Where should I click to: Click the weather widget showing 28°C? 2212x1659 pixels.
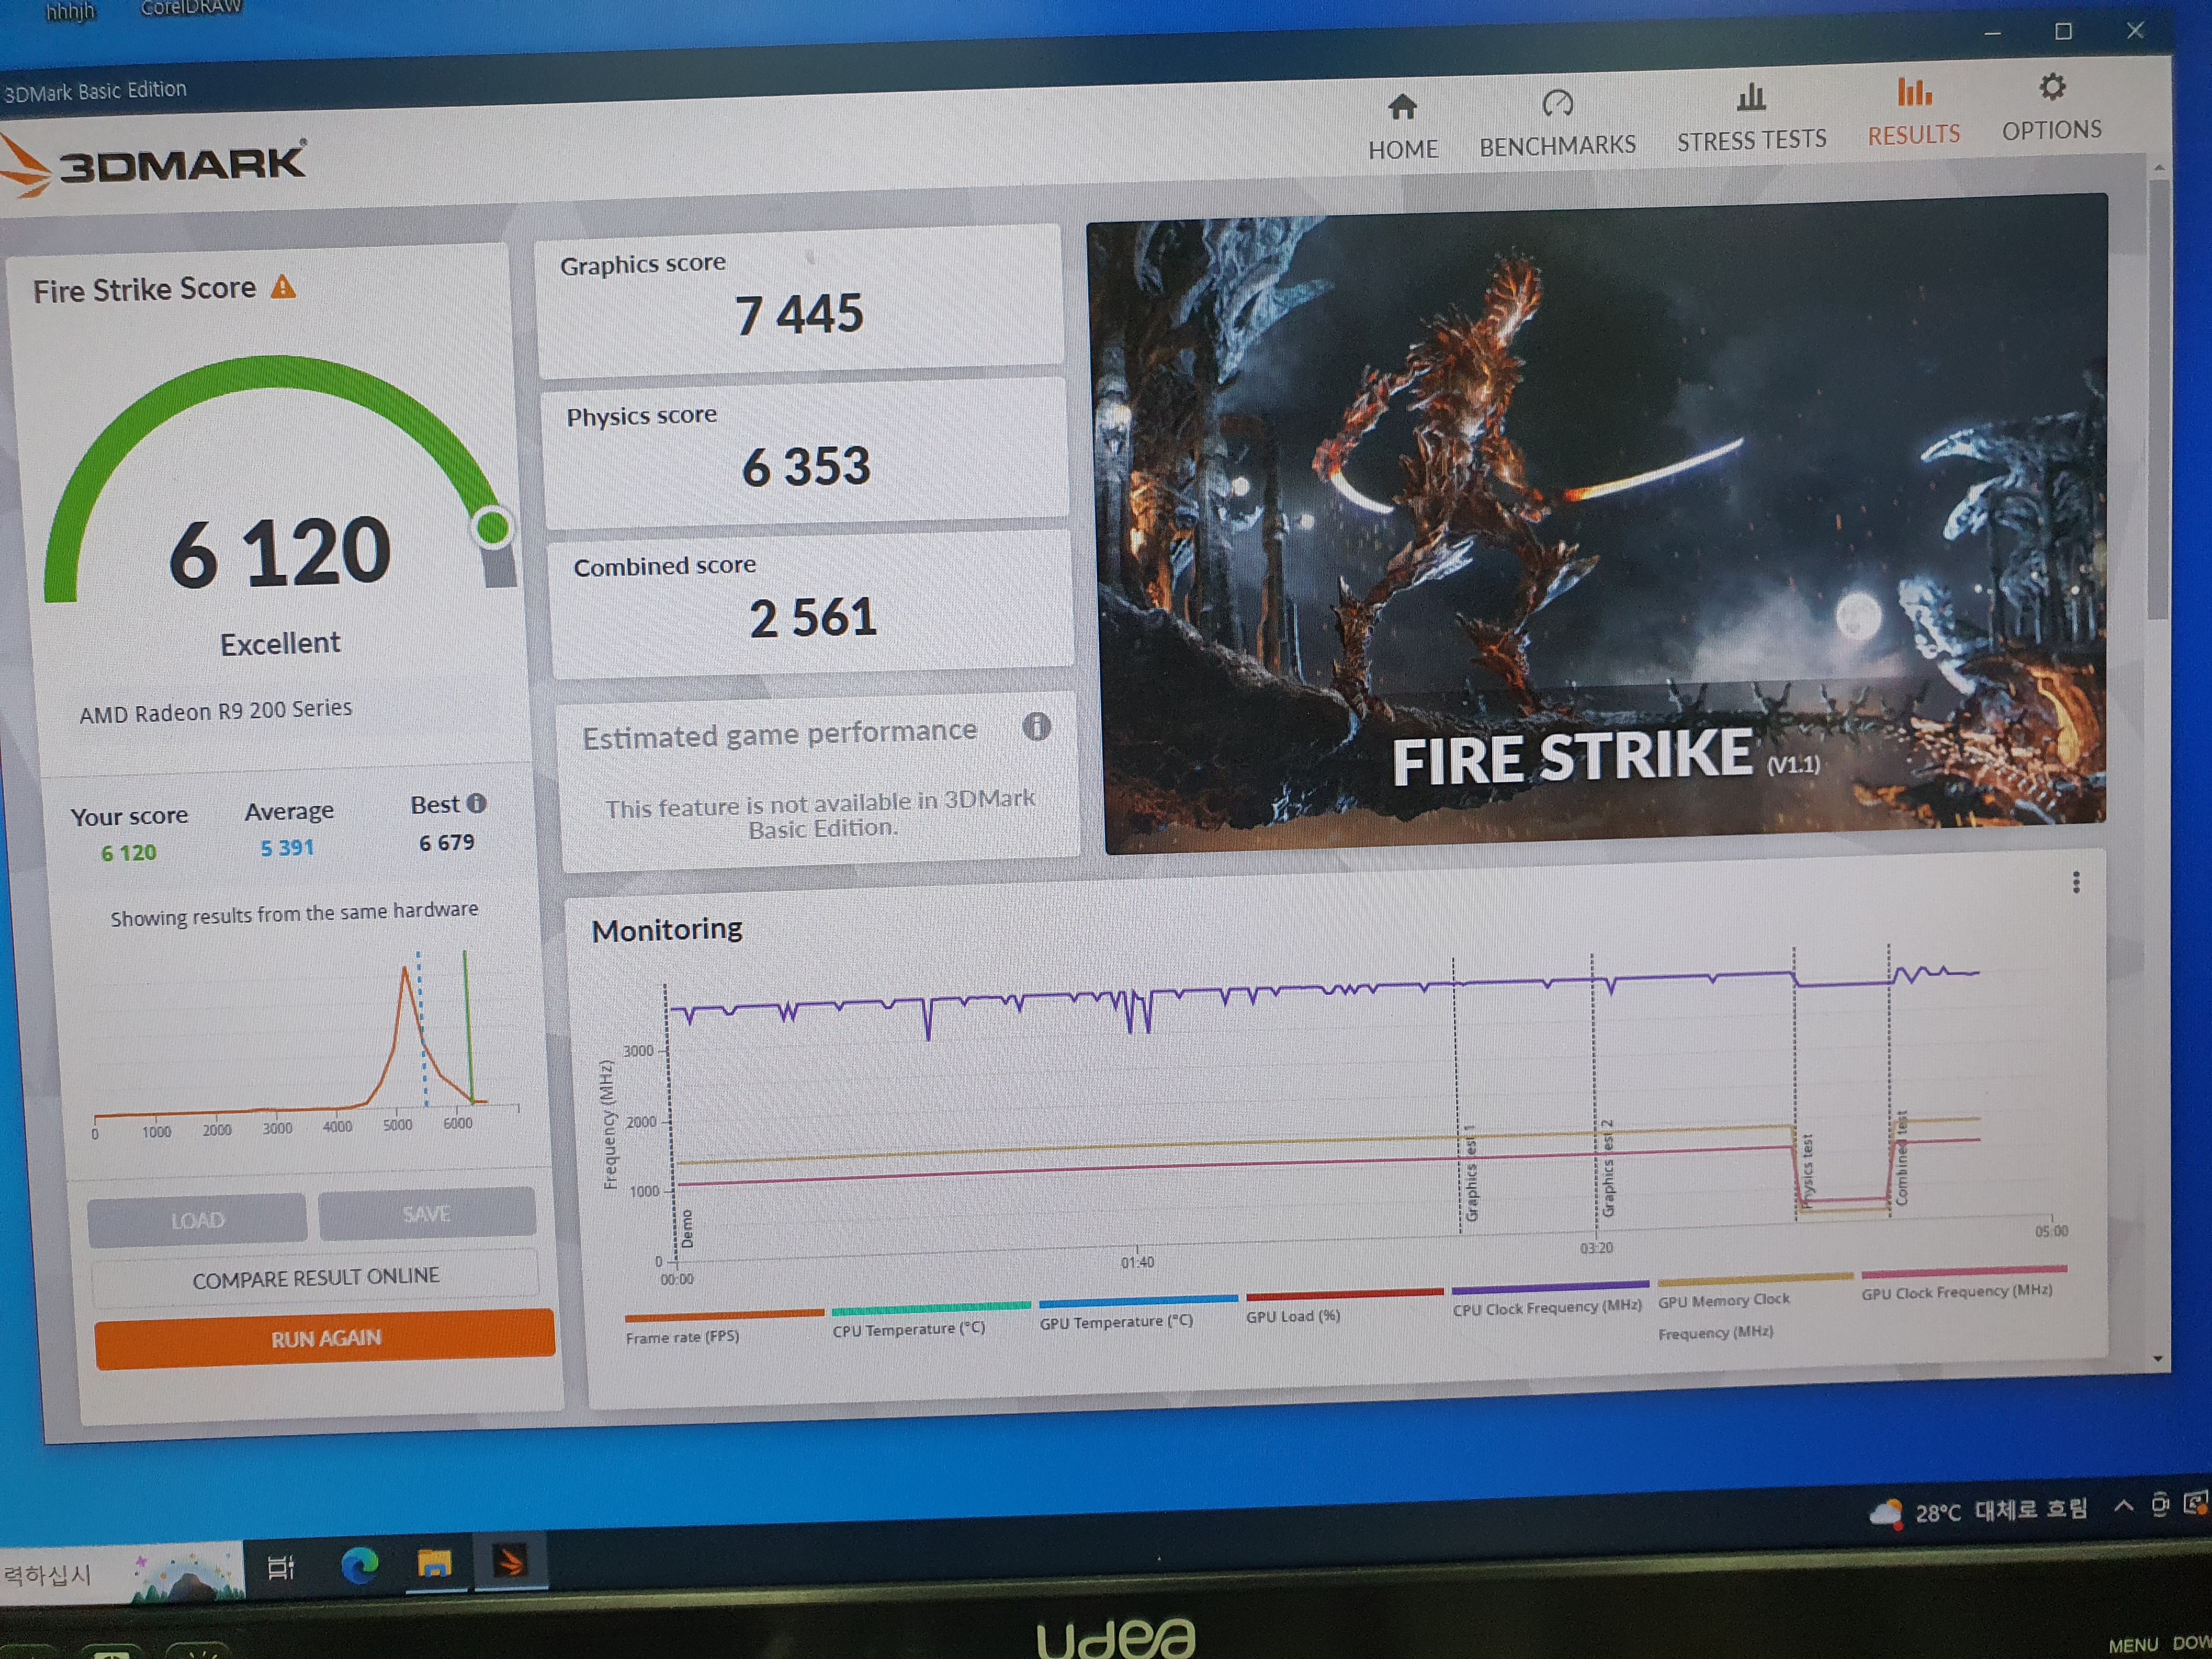1978,1511
